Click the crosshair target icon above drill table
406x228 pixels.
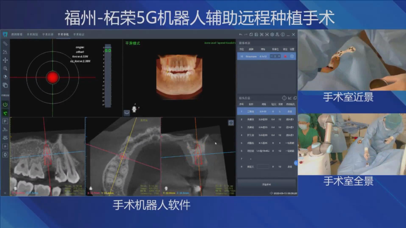(284, 98)
